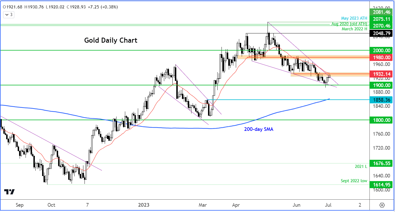Select the Sept 2022 low annotation
This screenshot has width=395, height=212.
[x=354, y=181]
